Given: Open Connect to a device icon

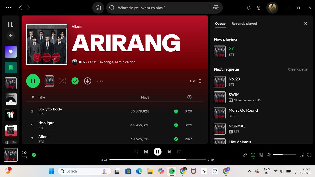Looking at the screenshot, I should pyautogui.click(x=261, y=155).
